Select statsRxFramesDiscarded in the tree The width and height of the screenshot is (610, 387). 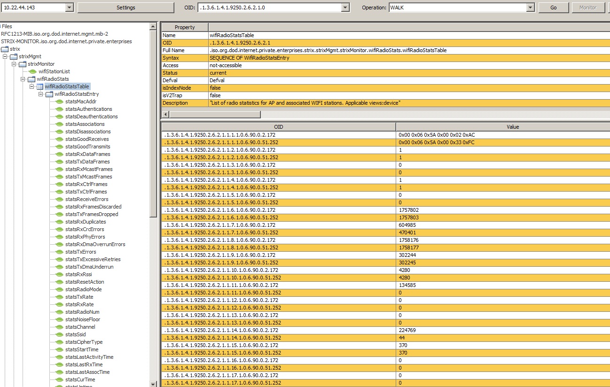93,207
